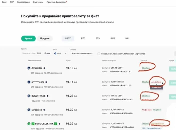The image size is (176, 130).
Task: Click Сбербанк tag in Swapwise row
Action: tap(157, 110)
